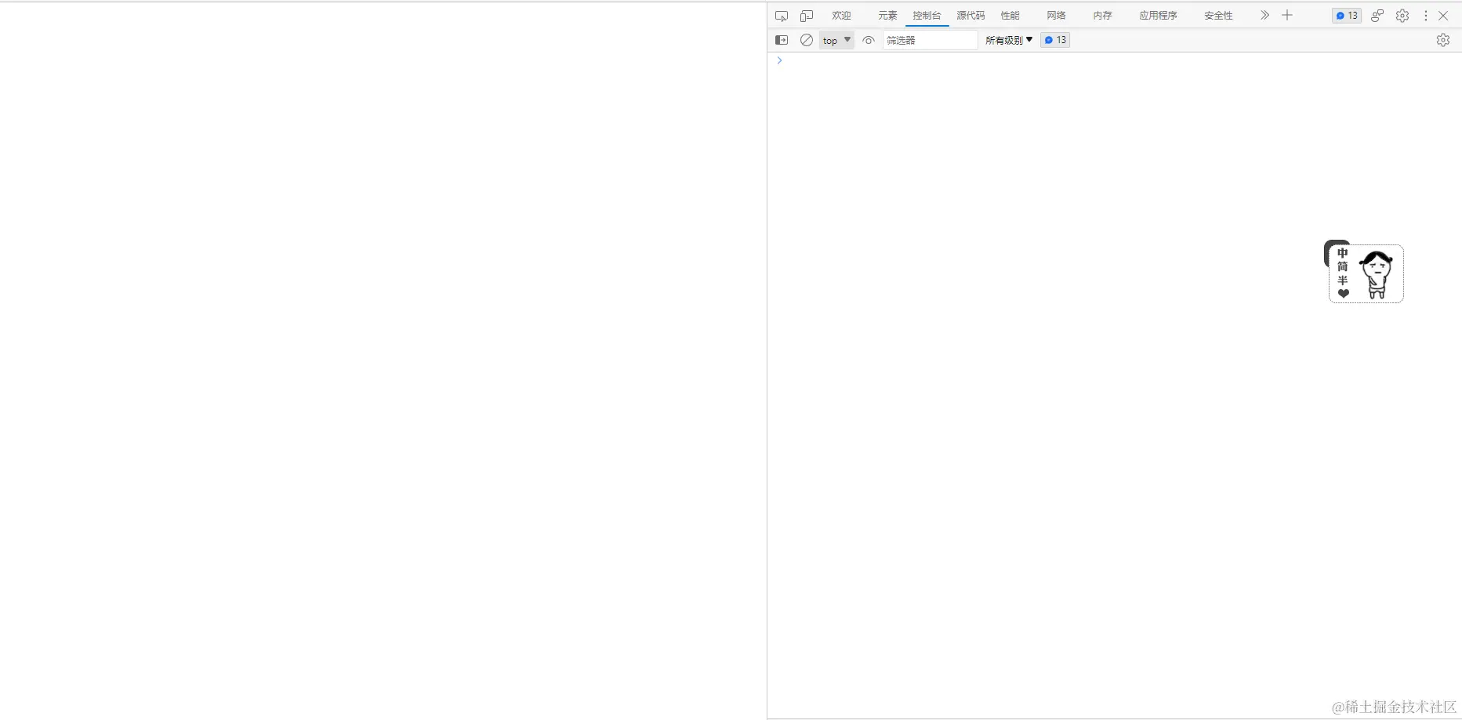Switch to the 性能 tab
This screenshot has width=1462, height=720.
click(1010, 16)
